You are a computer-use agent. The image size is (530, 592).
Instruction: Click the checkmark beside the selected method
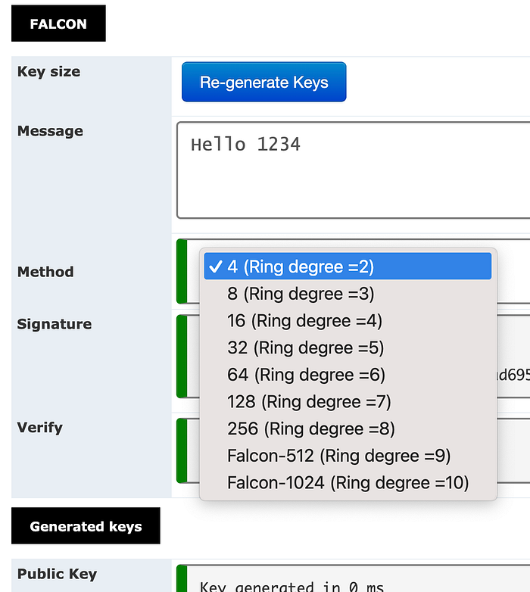[x=215, y=266]
